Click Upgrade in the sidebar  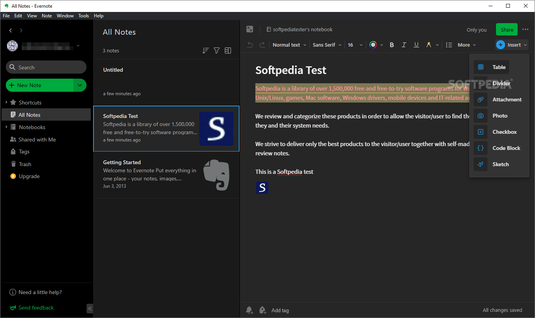[25, 176]
